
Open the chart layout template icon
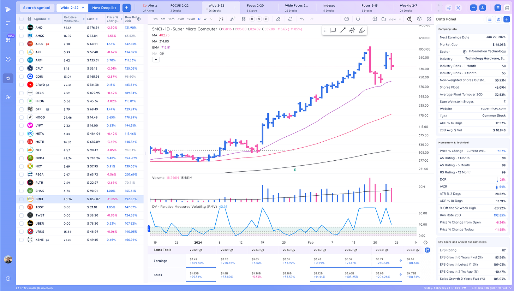tap(375, 19)
